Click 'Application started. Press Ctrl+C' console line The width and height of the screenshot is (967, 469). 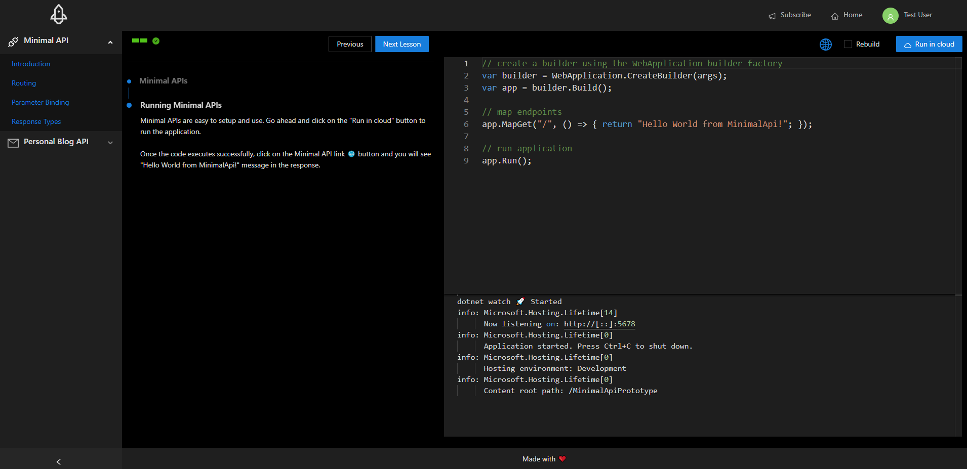click(x=588, y=346)
